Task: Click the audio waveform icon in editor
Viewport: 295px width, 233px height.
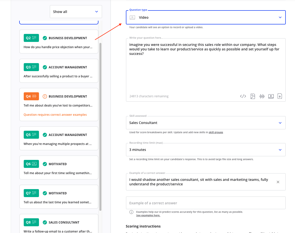Action: (262, 96)
